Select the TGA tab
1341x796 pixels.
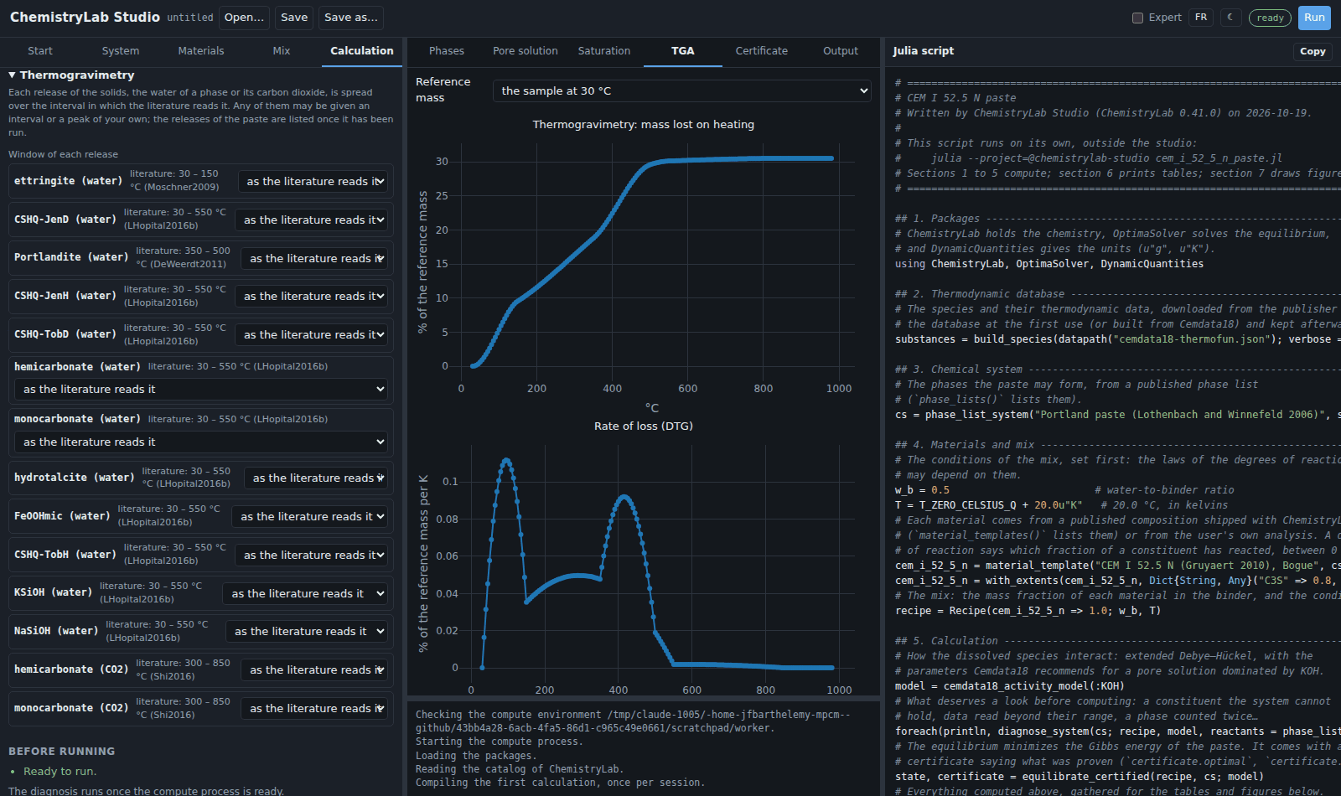click(683, 51)
